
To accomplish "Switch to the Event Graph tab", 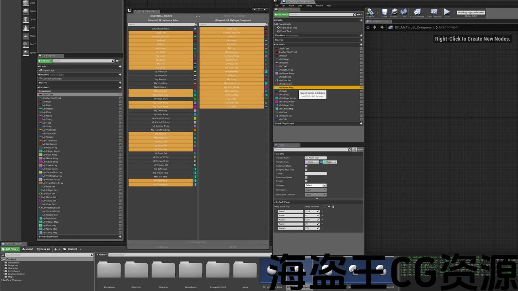I will click(x=376, y=21).
